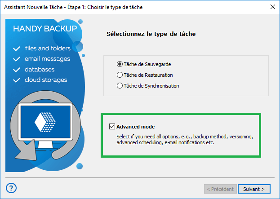Pick the Tâche de Synchronisation radio button
Viewport: 280px width, 199px height.
tap(120, 86)
